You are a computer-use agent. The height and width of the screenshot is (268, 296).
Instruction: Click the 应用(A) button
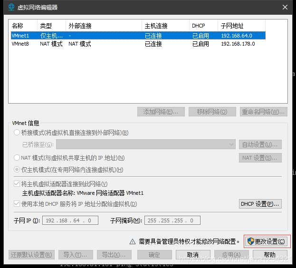[x=231, y=255]
